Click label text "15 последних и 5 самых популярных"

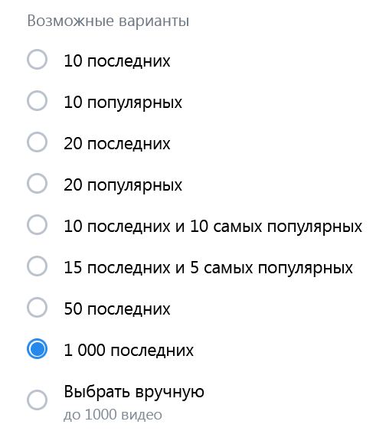(x=208, y=268)
